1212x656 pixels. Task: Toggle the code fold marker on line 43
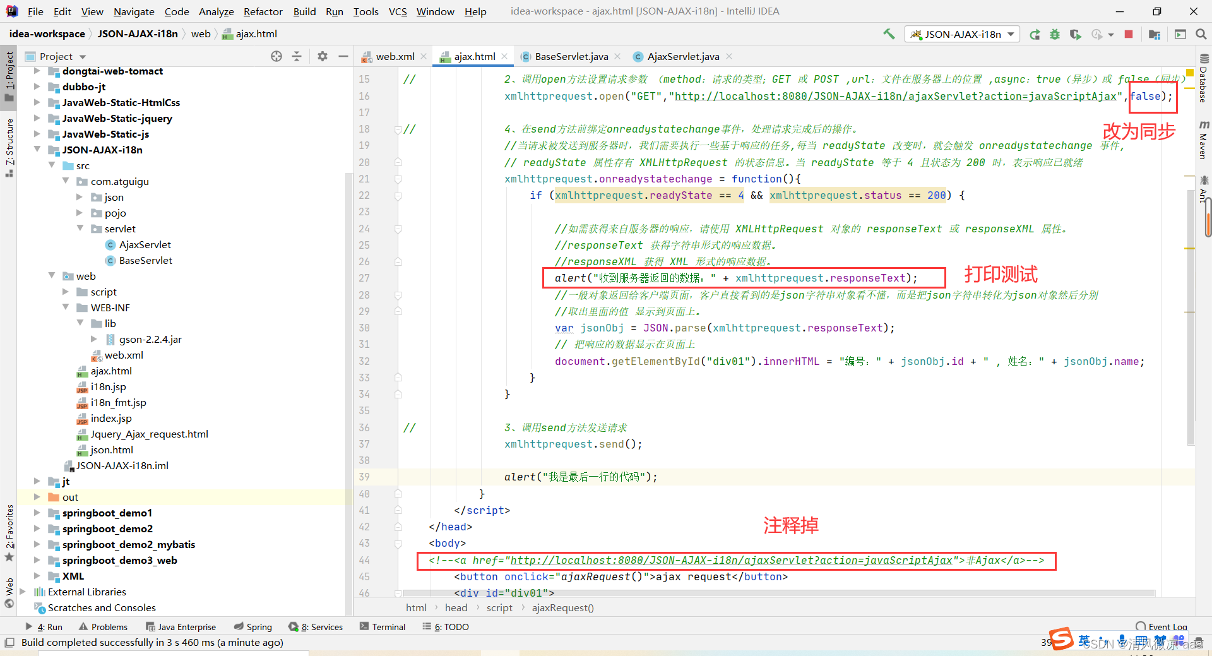[398, 543]
